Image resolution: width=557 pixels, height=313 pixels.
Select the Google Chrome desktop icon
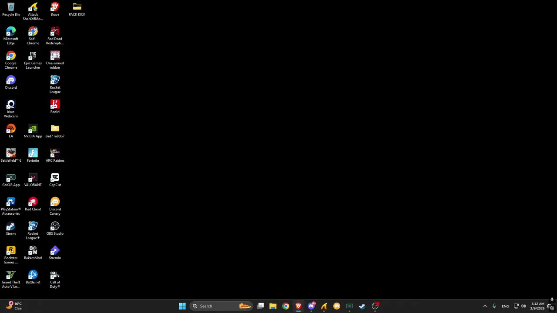(x=11, y=60)
